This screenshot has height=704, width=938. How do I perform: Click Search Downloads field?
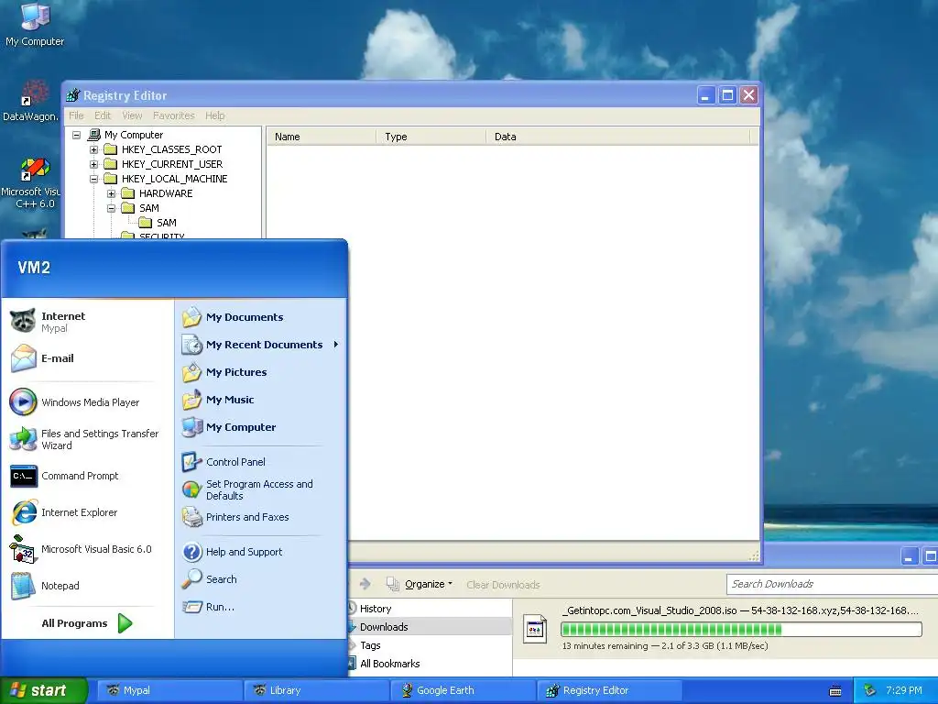832,584
